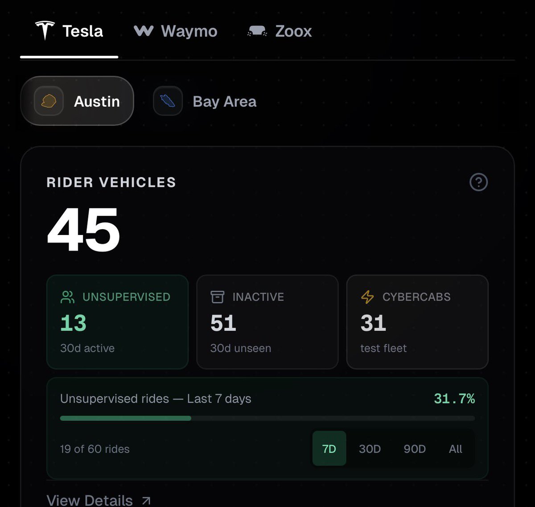Click the Inactive 51 stat card

(x=267, y=322)
